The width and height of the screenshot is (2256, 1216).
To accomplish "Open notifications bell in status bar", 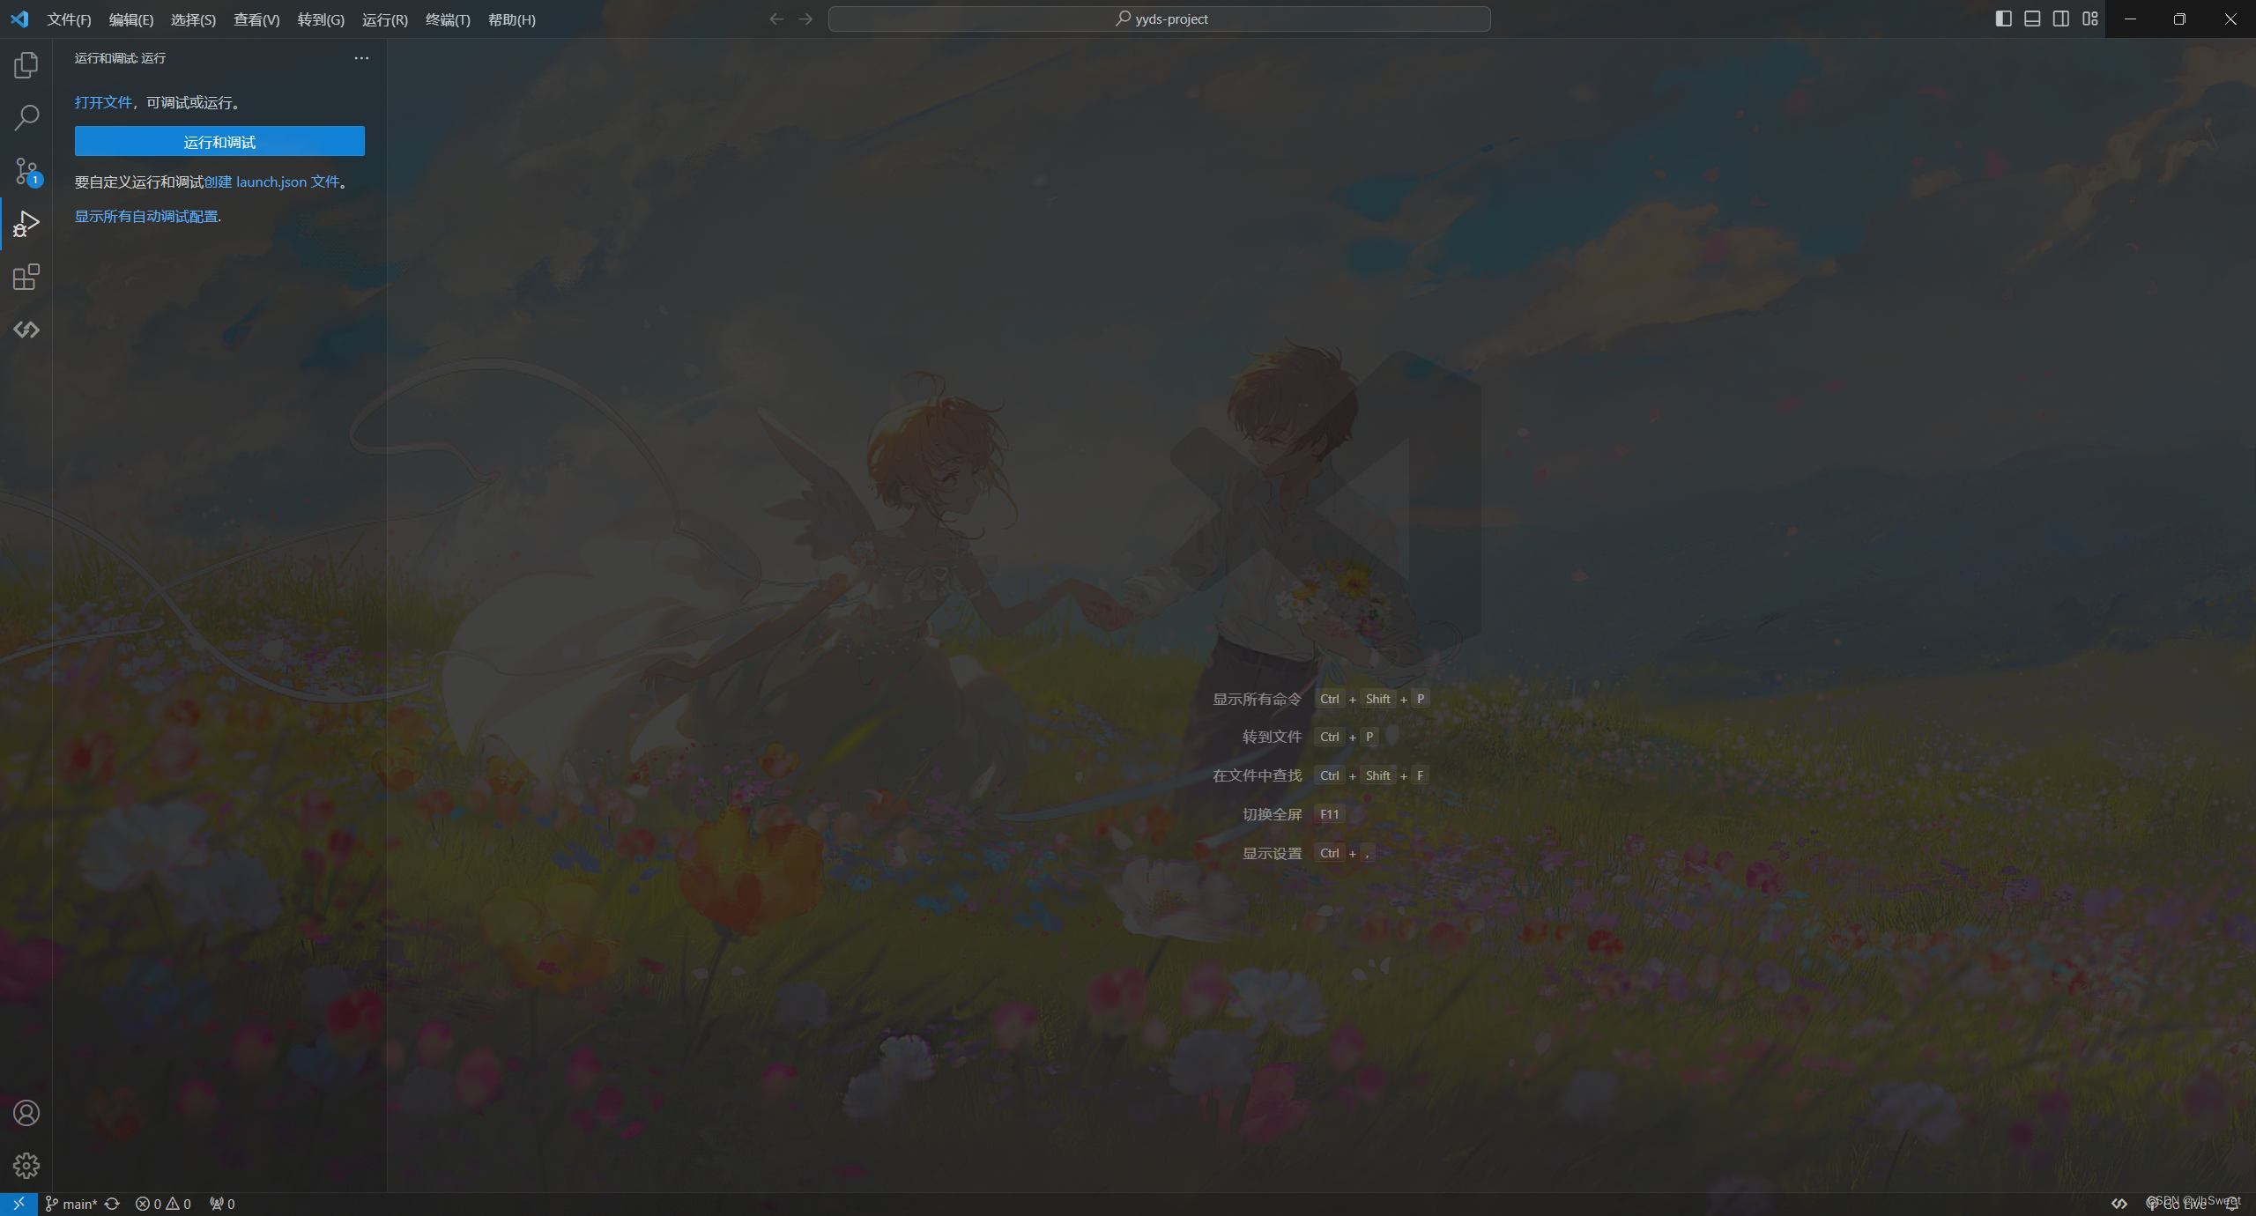I will [2231, 1204].
